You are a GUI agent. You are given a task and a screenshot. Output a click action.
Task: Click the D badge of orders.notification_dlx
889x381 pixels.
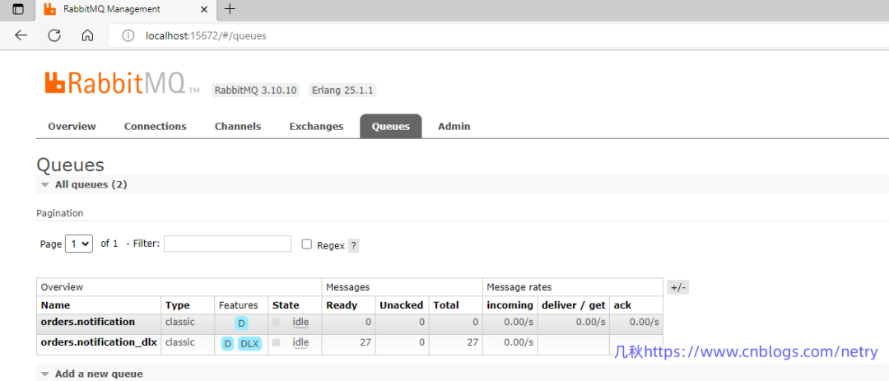(x=228, y=344)
